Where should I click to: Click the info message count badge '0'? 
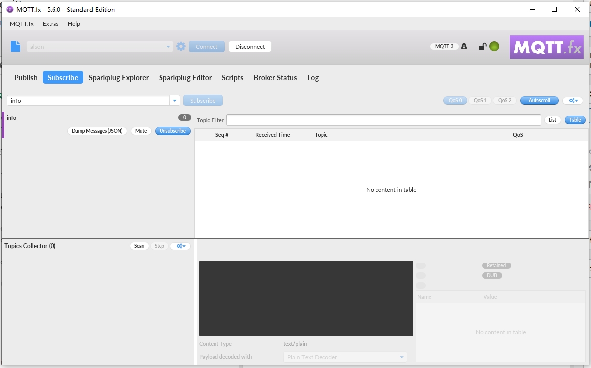coord(185,117)
